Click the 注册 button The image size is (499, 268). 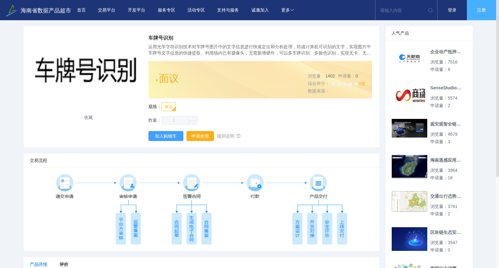point(482,10)
